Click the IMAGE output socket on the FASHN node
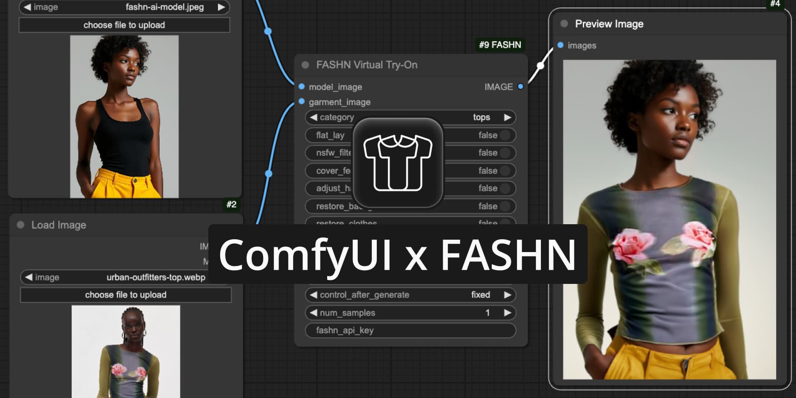 click(520, 87)
